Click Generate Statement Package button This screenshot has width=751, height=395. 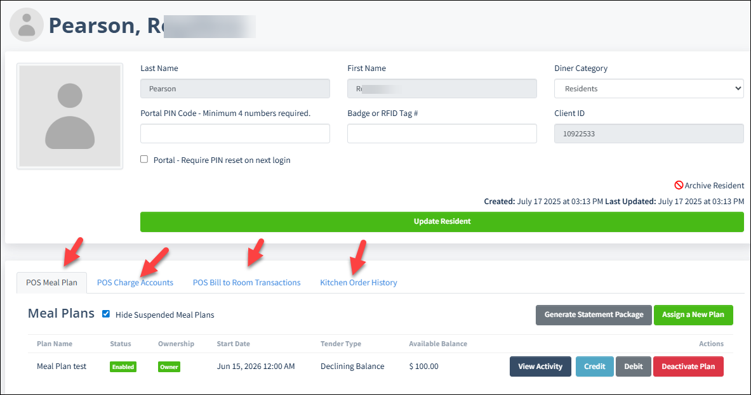594,314
